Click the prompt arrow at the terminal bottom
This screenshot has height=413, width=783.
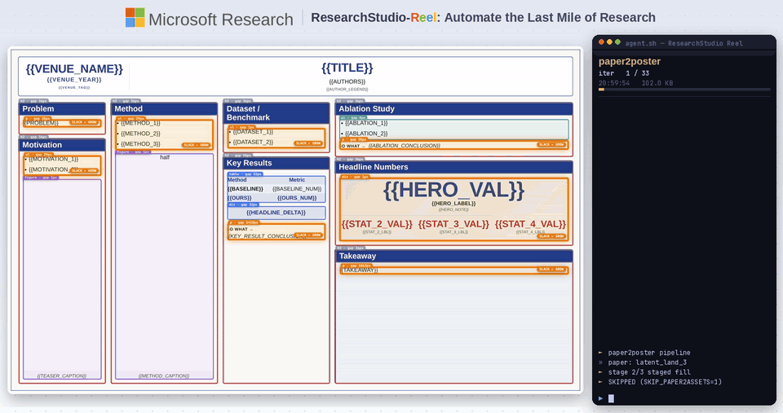pos(601,398)
